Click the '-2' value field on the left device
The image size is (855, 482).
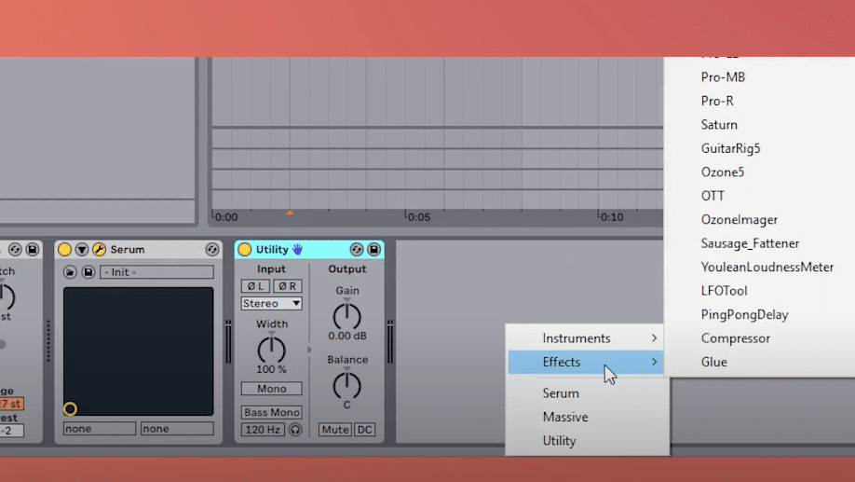point(11,430)
